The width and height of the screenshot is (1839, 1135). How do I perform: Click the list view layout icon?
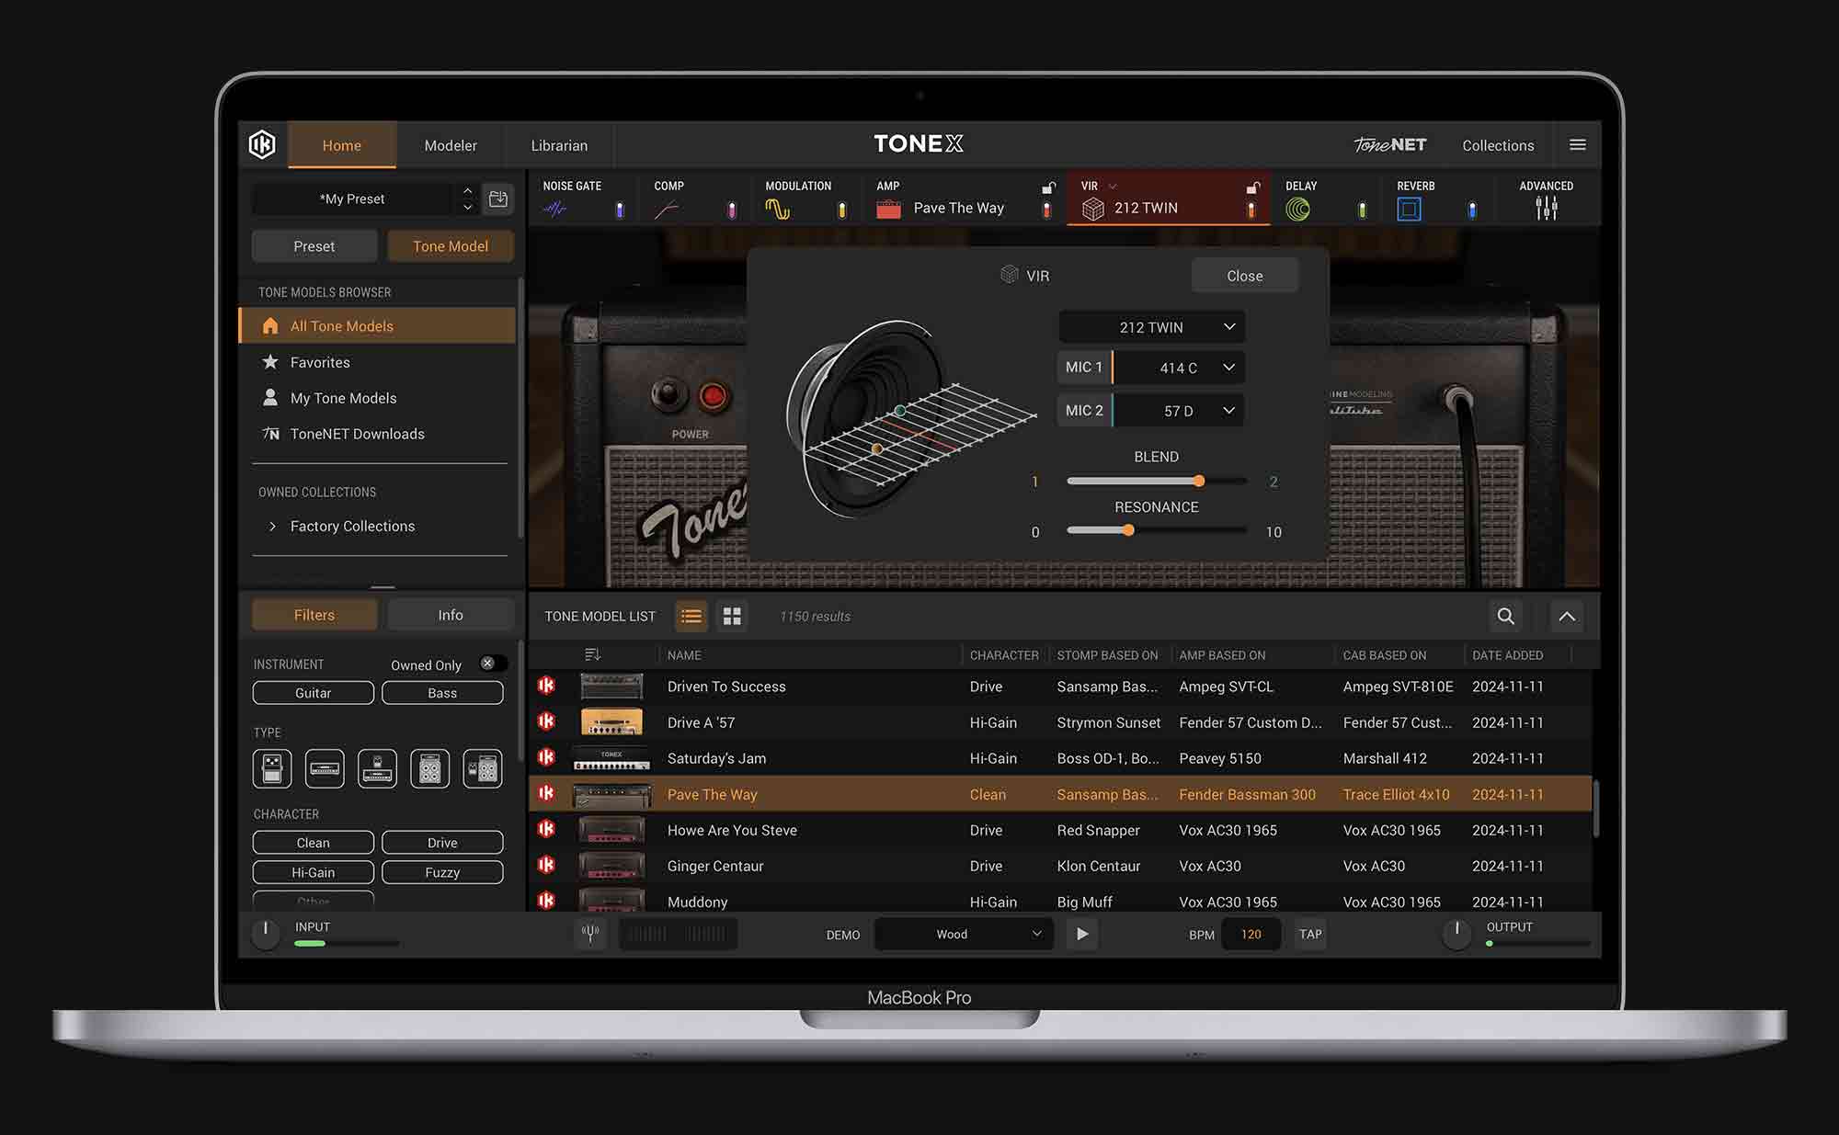click(691, 615)
